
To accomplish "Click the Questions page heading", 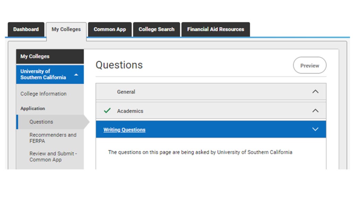I will point(119,65).
